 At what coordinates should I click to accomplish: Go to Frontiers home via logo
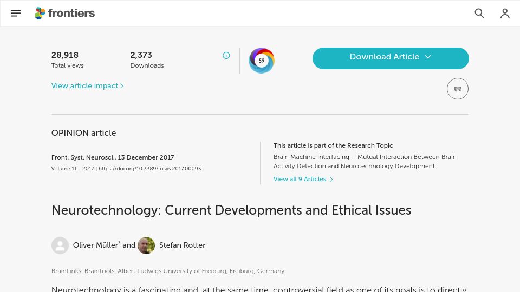click(65, 13)
